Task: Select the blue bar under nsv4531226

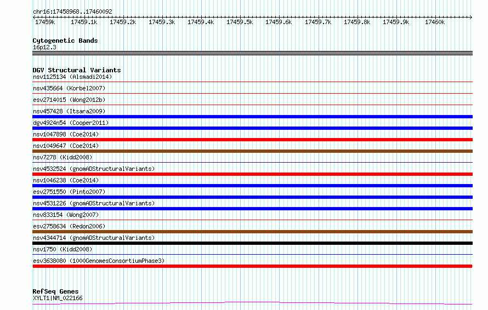Action: (x=252, y=209)
